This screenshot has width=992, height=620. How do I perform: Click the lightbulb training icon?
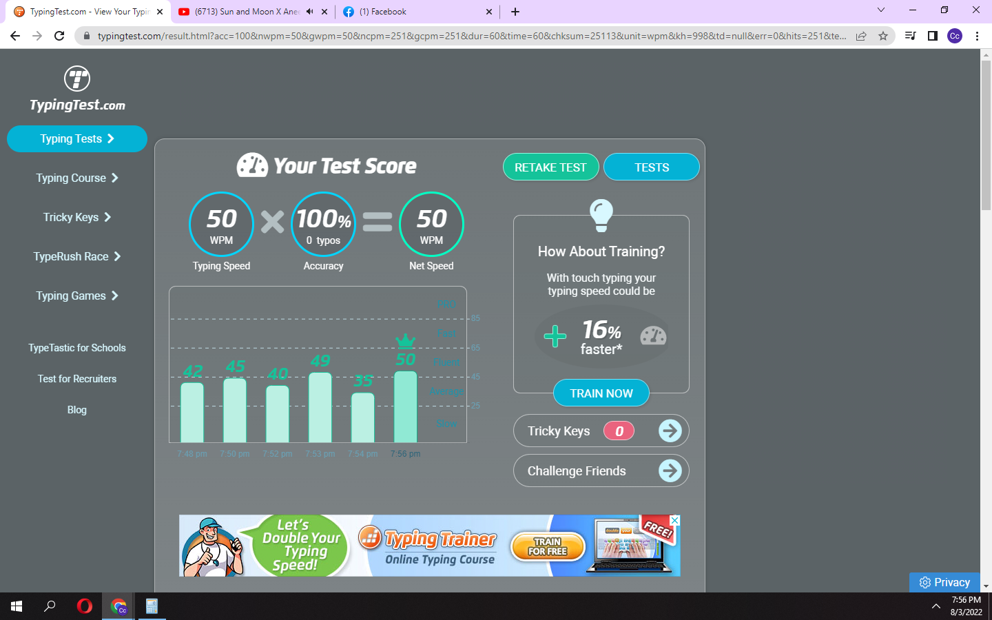tap(601, 215)
